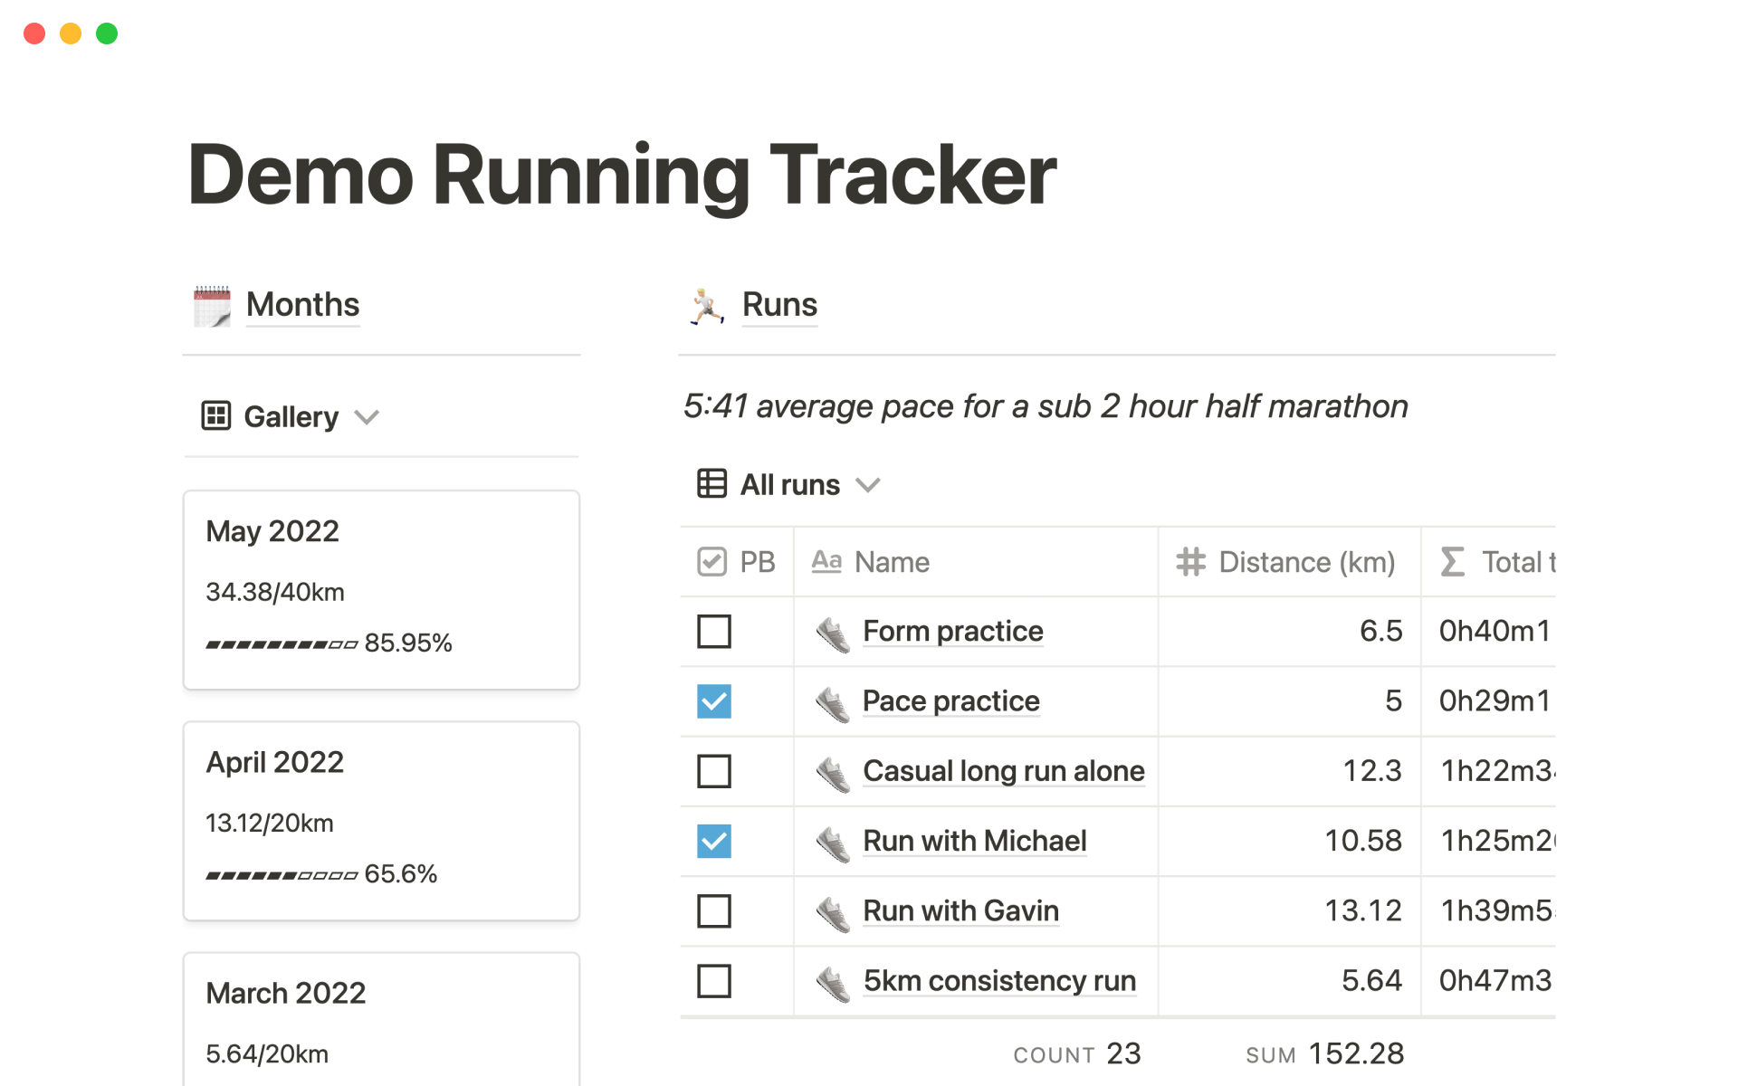The width and height of the screenshot is (1738, 1086).
Task: Click the Name column header
Action: 892,562
